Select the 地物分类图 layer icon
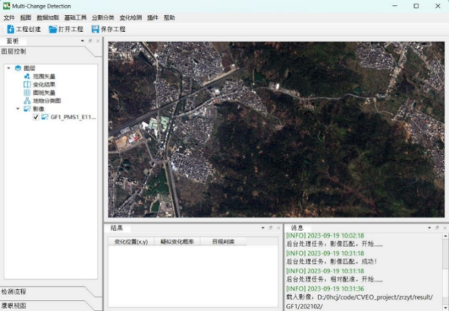 click(27, 100)
